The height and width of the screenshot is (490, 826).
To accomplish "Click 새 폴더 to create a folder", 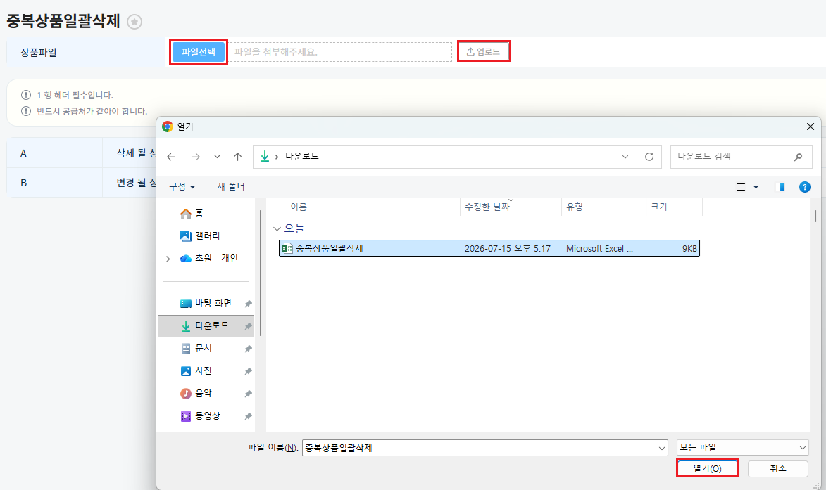I will (231, 186).
